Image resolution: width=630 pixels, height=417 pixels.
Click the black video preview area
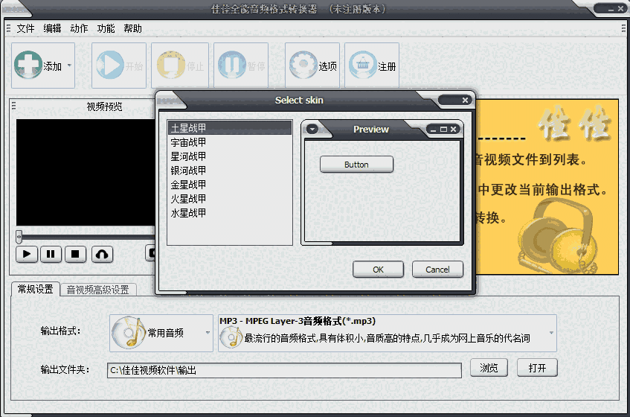pyautogui.click(x=86, y=172)
